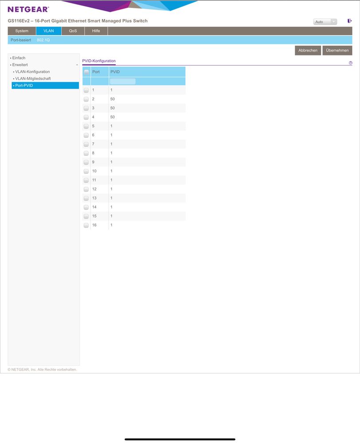Click PVID value 50 of port 4
This screenshot has height=443, width=360.
click(x=113, y=117)
